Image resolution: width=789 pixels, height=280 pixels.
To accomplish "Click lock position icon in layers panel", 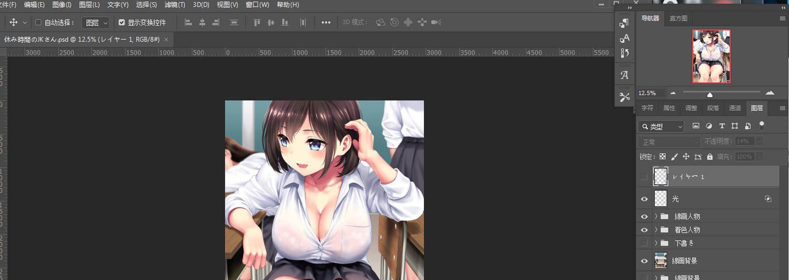I will [686, 157].
